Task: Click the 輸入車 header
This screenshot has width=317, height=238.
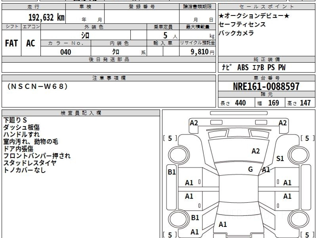Action: pyautogui.click(x=163, y=43)
